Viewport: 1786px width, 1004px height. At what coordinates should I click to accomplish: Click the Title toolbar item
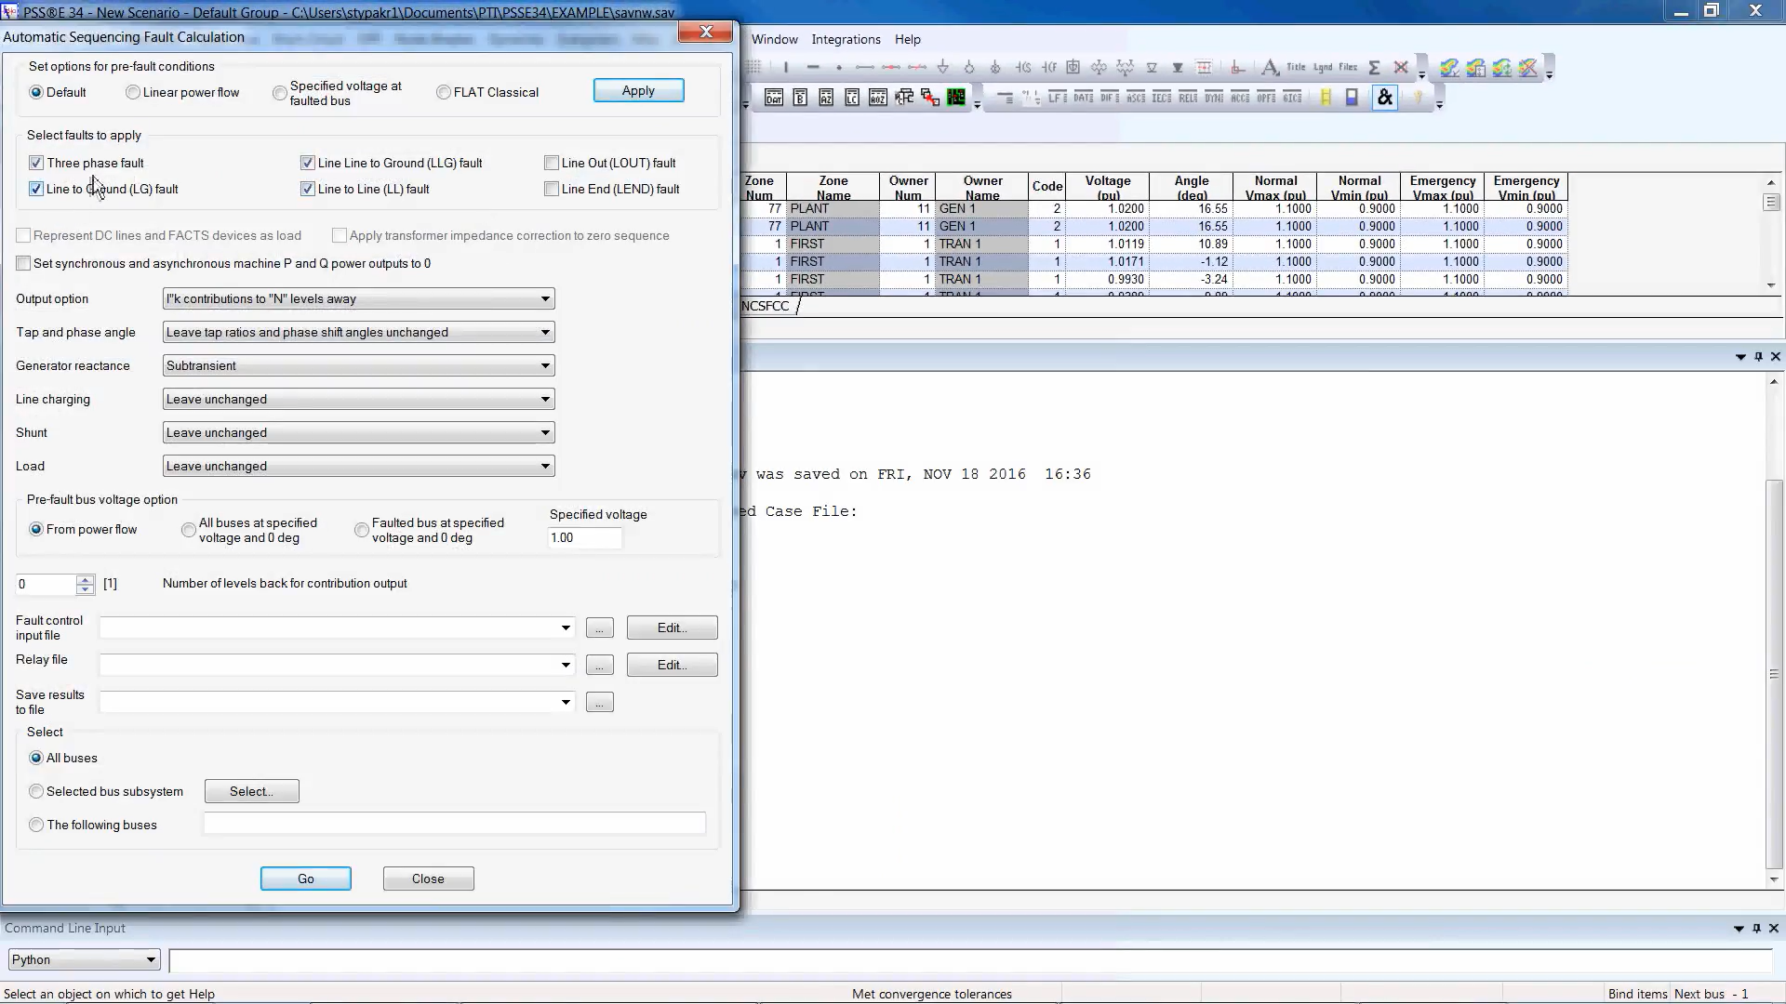(1296, 67)
